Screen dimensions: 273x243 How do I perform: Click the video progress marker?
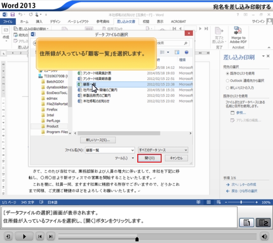(137, 239)
